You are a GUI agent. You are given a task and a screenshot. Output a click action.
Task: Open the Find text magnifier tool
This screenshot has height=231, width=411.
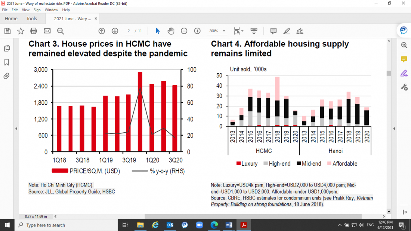coord(61,31)
